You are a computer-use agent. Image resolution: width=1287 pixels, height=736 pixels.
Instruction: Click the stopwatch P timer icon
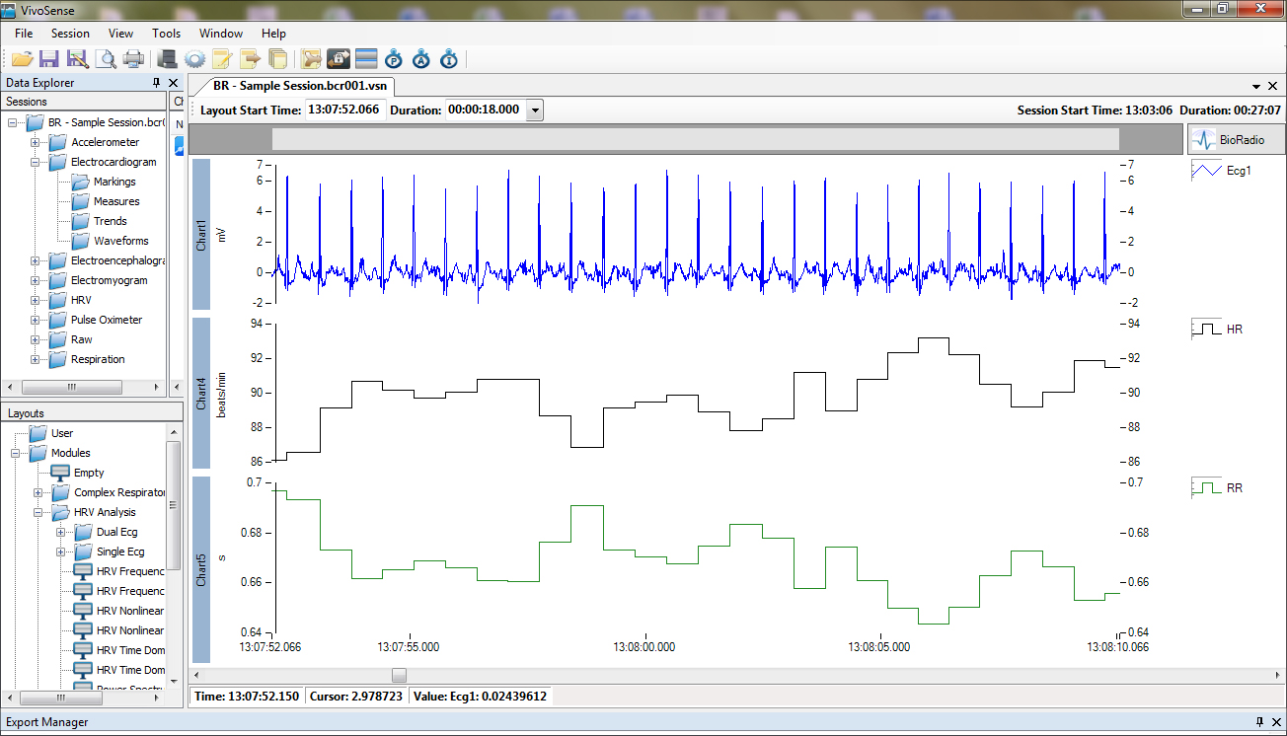394,59
